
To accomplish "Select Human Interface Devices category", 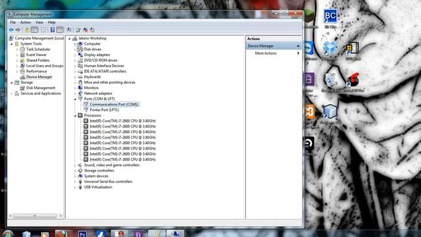I will (x=104, y=66).
